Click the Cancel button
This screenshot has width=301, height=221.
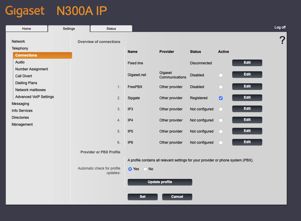coord(177,197)
